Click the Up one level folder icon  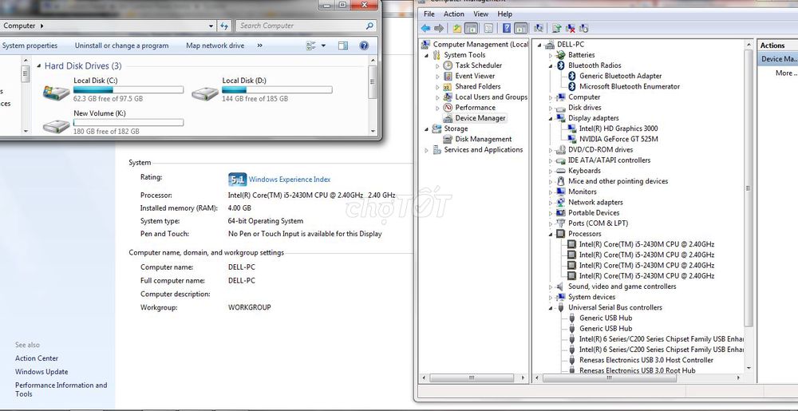(x=457, y=28)
